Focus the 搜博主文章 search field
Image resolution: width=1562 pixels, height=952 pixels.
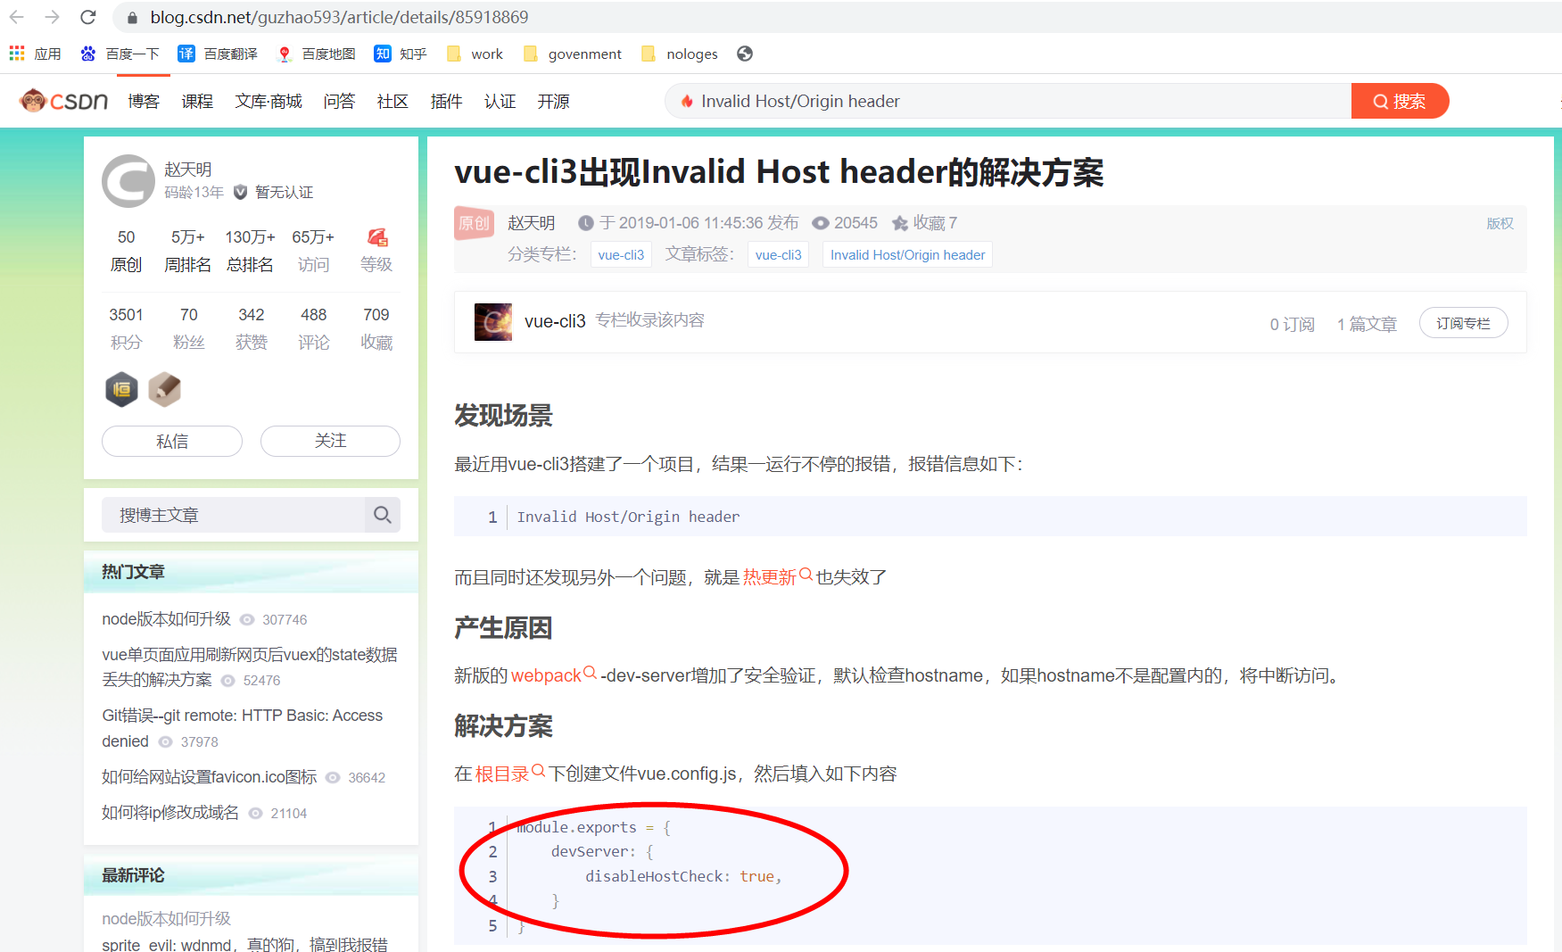[233, 515]
